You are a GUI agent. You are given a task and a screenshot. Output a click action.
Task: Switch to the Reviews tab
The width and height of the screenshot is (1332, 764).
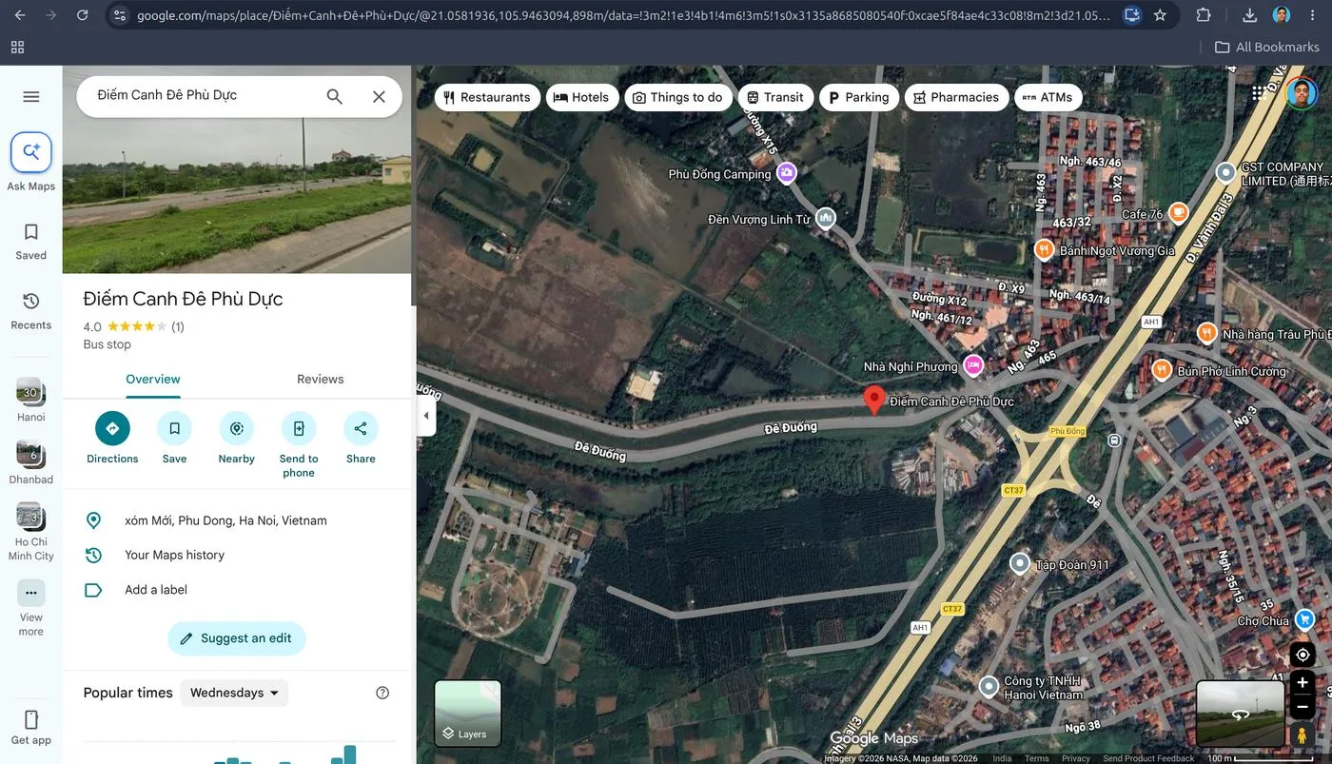pos(320,379)
